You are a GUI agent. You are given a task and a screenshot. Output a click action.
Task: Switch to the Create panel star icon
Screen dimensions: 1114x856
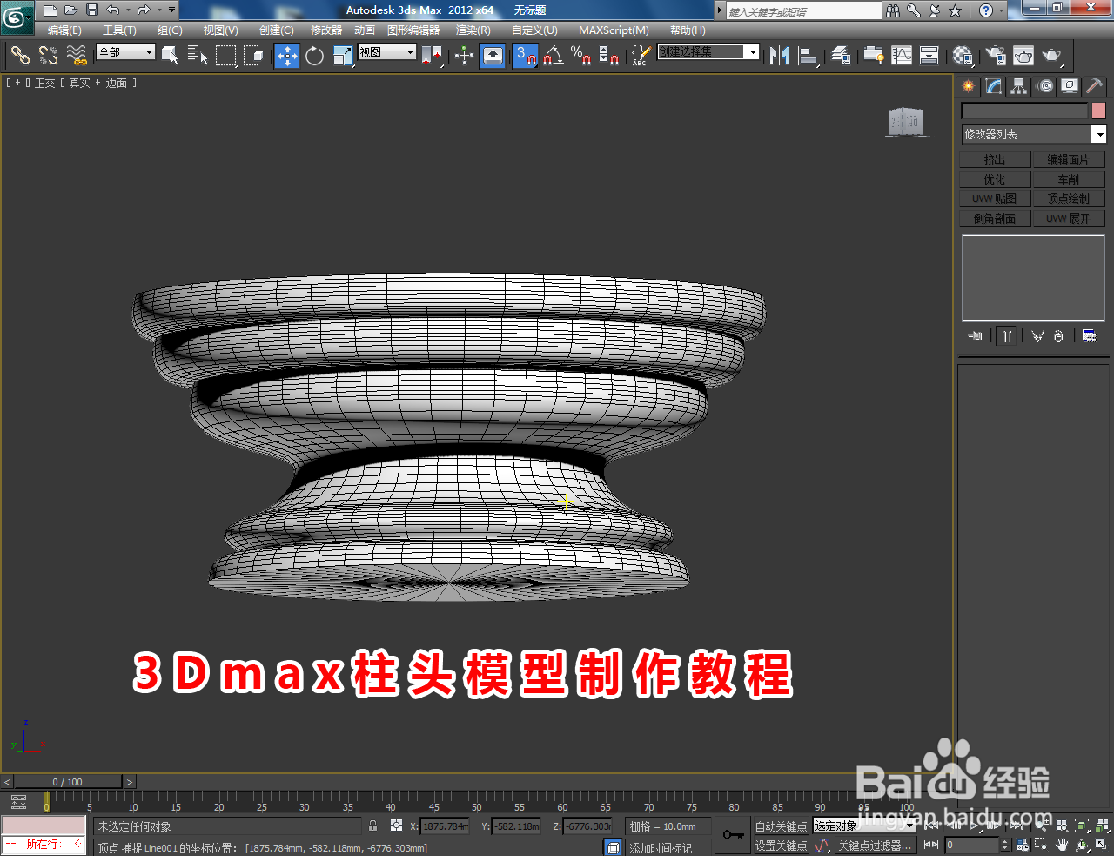pyautogui.click(x=967, y=86)
